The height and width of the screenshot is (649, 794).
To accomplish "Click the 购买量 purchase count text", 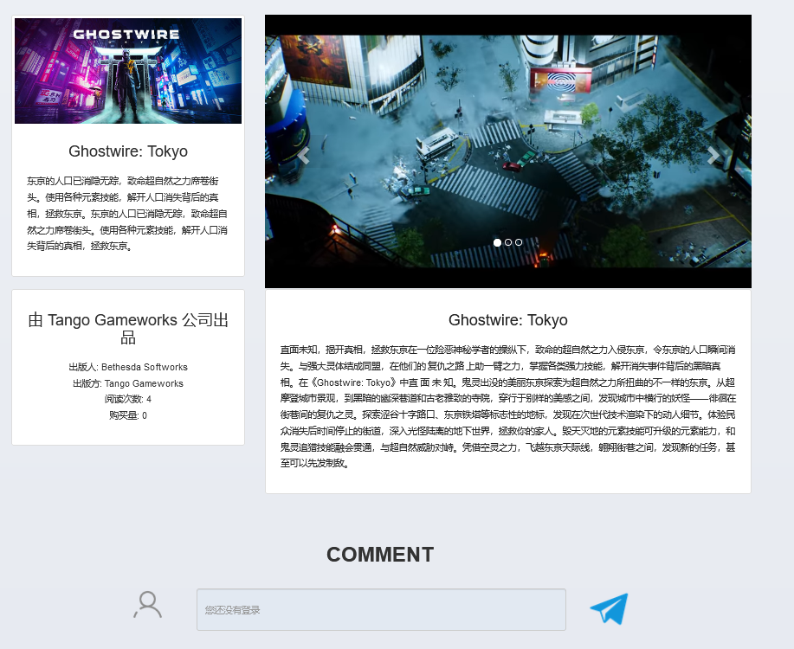I will point(128,415).
